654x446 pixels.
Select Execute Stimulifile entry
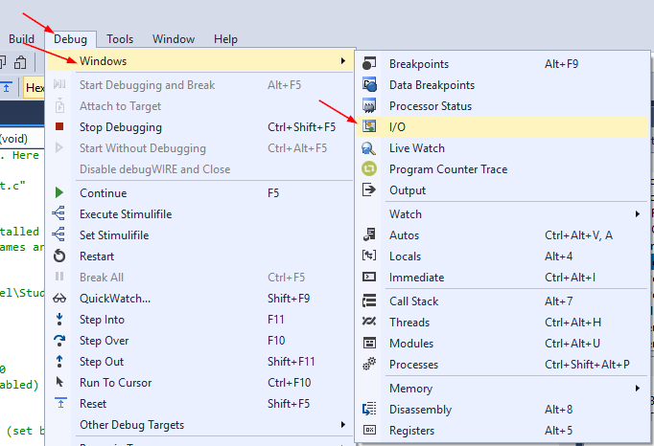(199, 213)
